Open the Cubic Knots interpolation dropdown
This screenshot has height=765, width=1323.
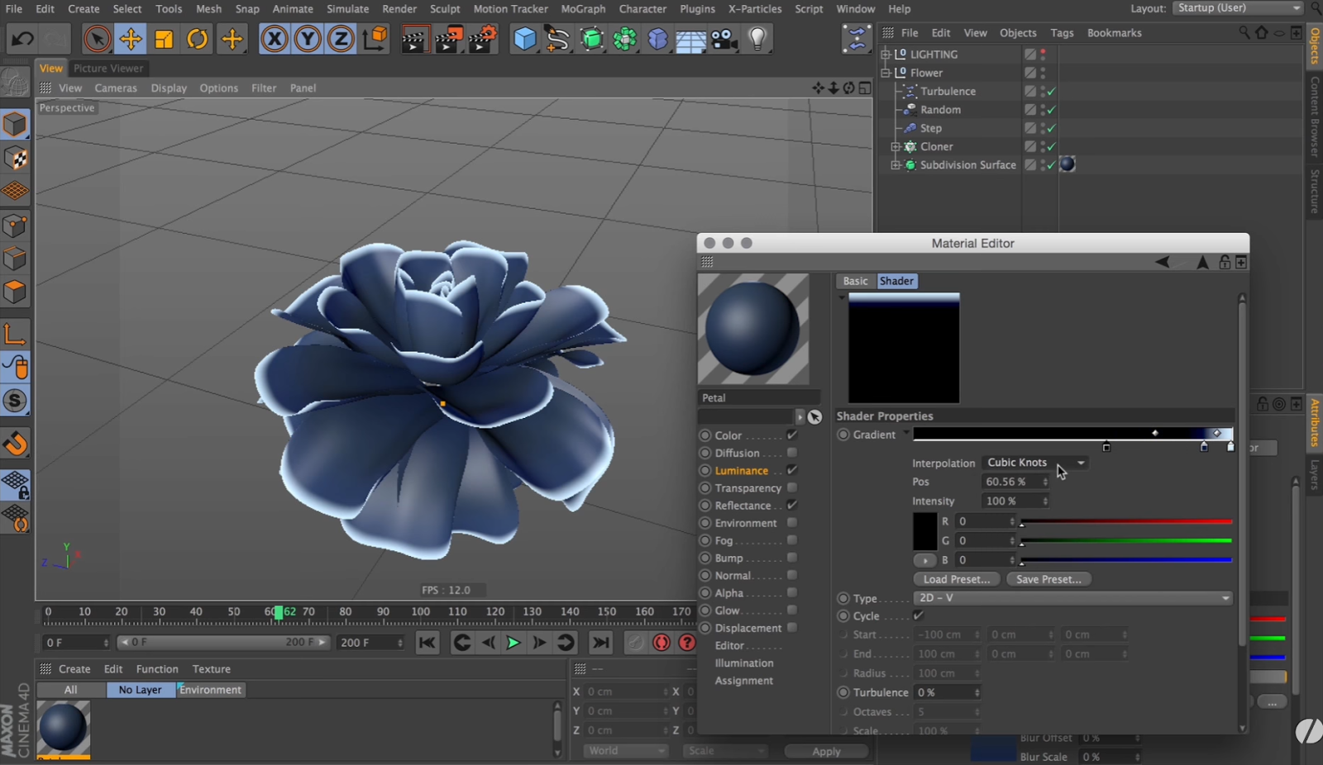coord(1034,463)
